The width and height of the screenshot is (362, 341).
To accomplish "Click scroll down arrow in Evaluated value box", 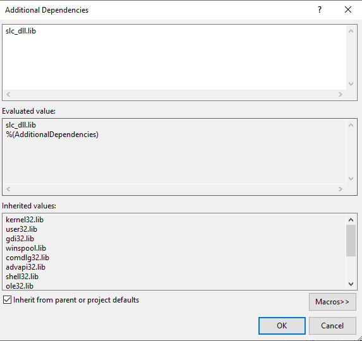I will tap(351, 179).
